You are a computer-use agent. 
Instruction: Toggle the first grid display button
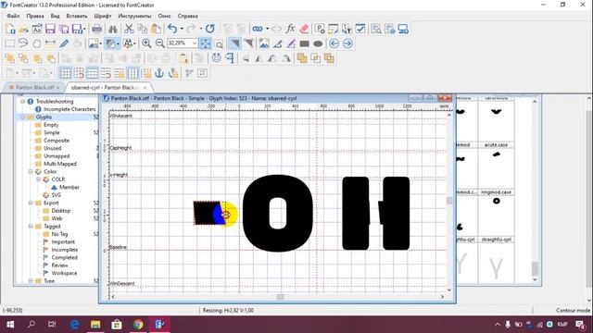click(x=65, y=73)
